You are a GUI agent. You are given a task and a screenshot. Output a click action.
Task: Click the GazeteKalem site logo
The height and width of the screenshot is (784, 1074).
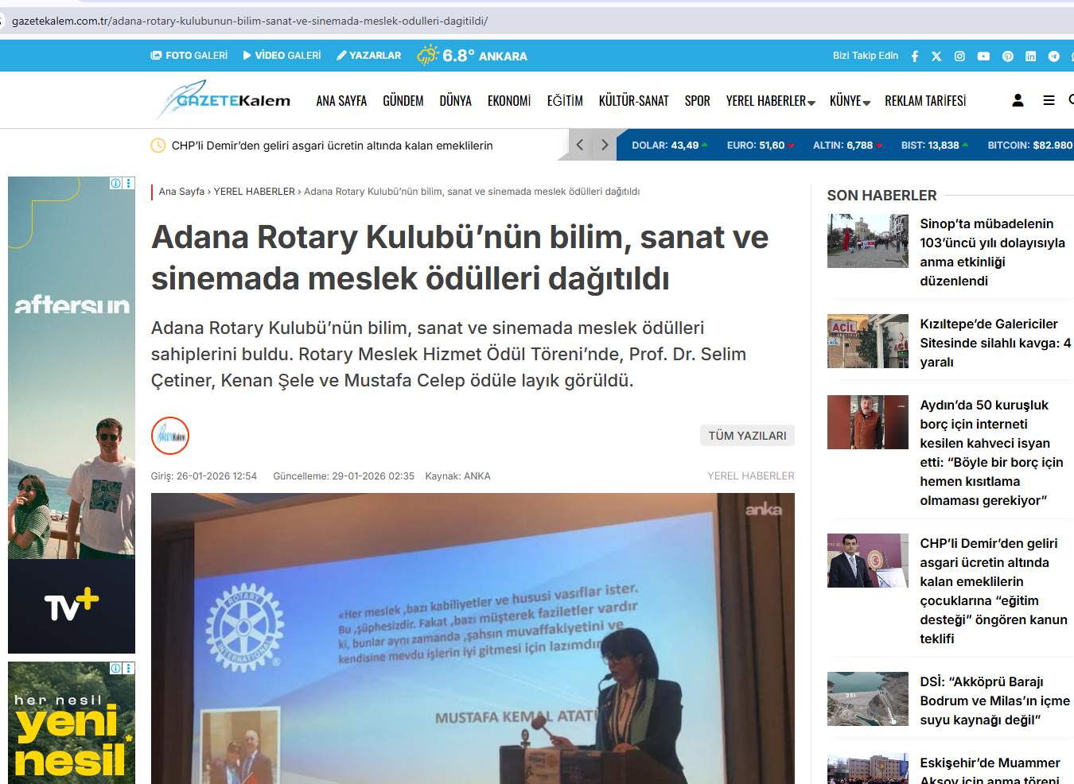pyautogui.click(x=224, y=100)
